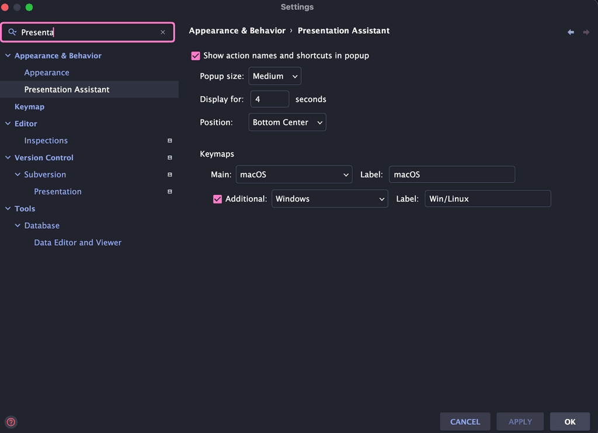
Task: Click the project-level icon beside Inspections
Action: point(170,141)
